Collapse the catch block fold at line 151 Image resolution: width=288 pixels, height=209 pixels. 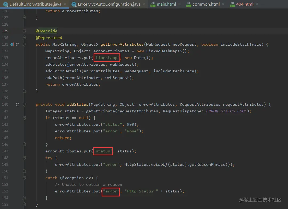(24, 178)
